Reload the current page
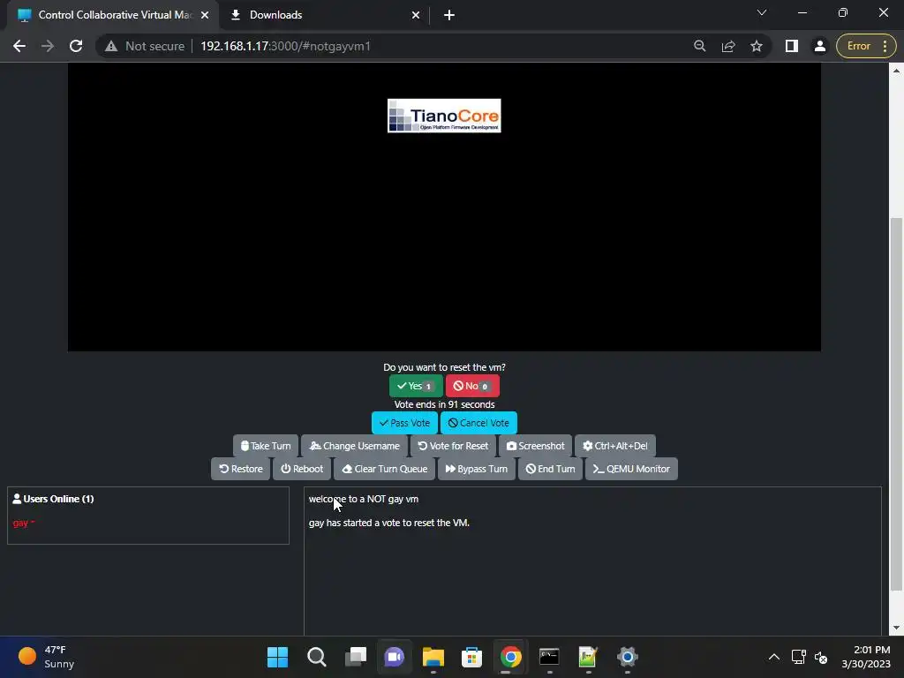Image resolution: width=904 pixels, height=678 pixels. coord(76,46)
